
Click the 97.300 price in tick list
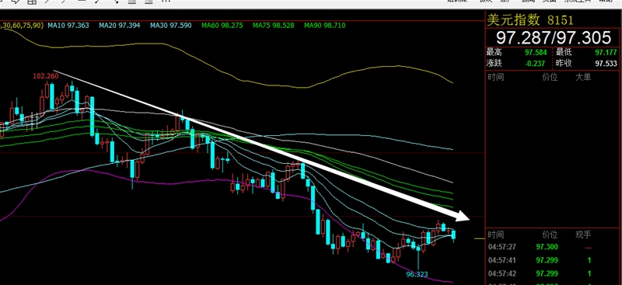(547, 247)
